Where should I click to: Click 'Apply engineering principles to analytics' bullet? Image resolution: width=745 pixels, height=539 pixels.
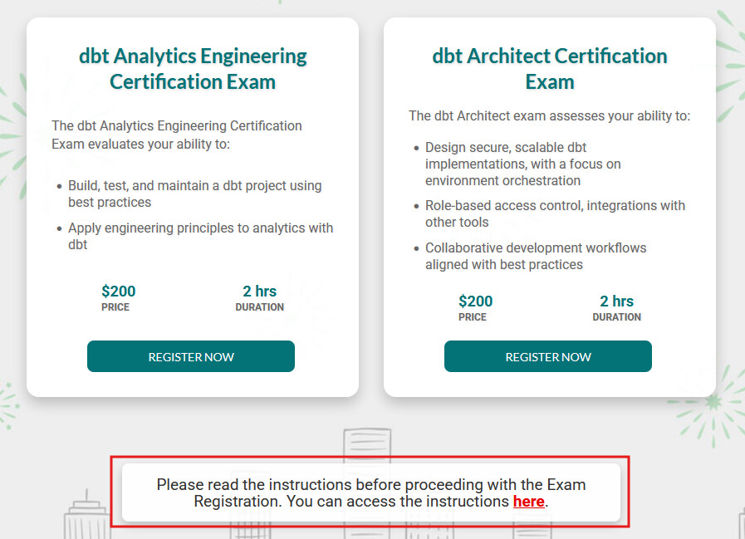pyautogui.click(x=200, y=236)
